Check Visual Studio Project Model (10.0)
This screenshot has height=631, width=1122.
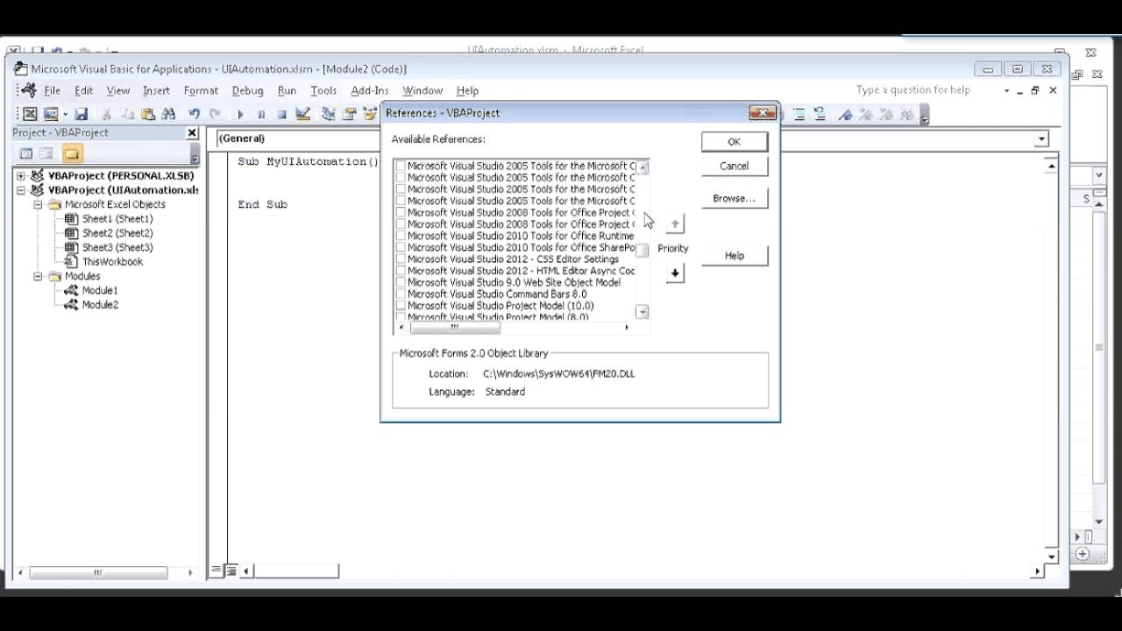pos(401,306)
